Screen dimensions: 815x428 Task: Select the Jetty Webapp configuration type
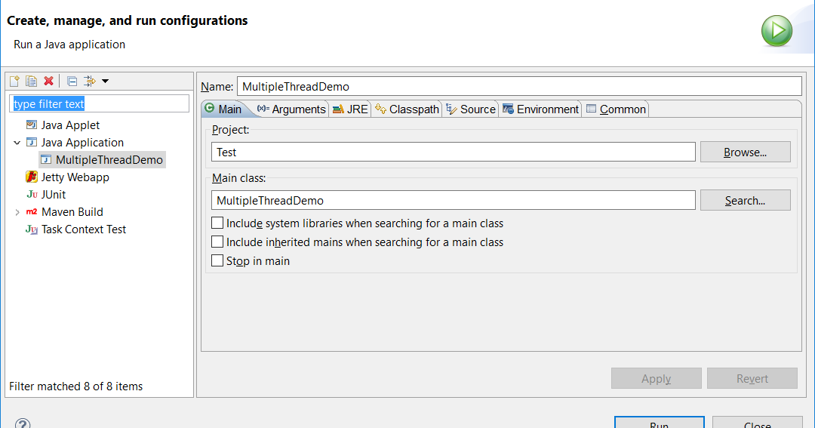coord(74,177)
